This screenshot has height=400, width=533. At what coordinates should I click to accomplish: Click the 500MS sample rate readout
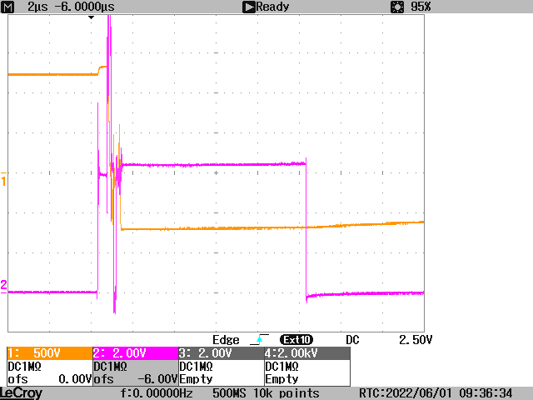[x=229, y=393]
